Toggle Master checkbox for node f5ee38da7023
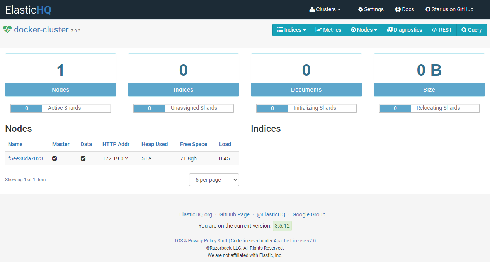The image size is (490, 262). [x=54, y=158]
